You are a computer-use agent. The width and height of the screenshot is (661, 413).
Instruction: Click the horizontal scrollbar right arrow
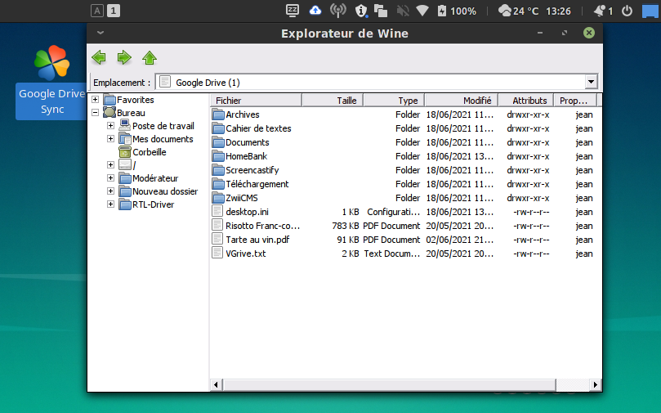596,384
